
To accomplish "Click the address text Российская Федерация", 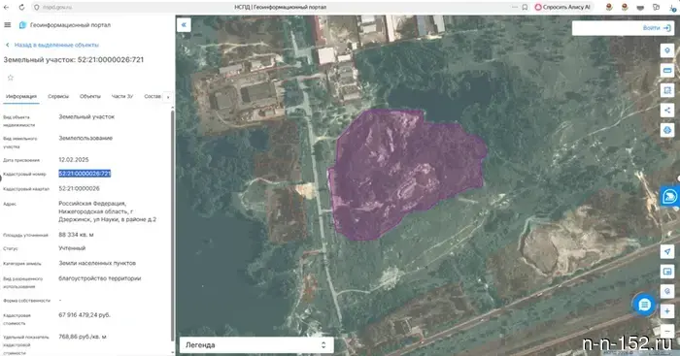I will (92, 204).
